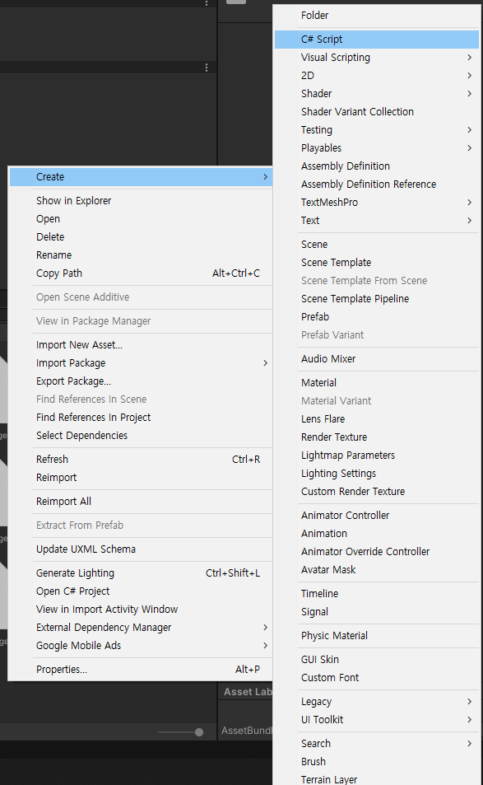Choose Export Package...

(x=141, y=381)
